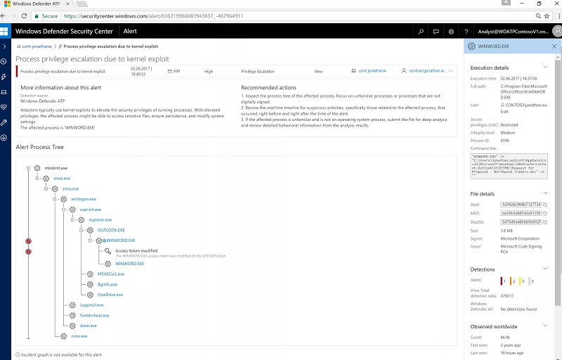Collapse the winlogon.exe tree node
This screenshot has width=562, height=360.
click(x=55, y=199)
